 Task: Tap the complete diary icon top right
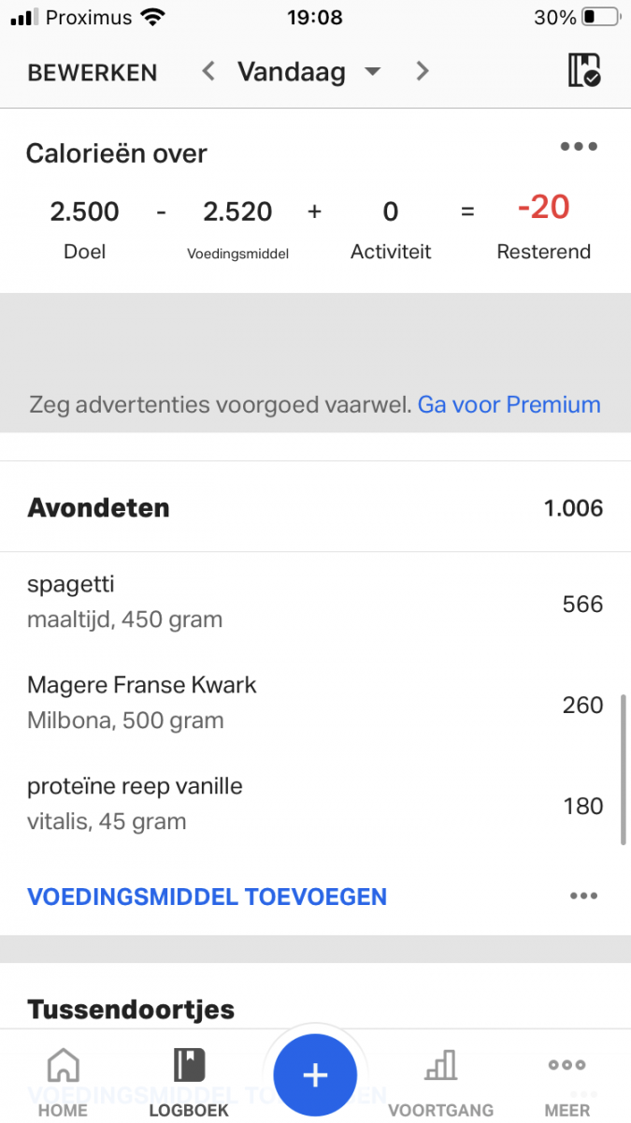point(583,71)
